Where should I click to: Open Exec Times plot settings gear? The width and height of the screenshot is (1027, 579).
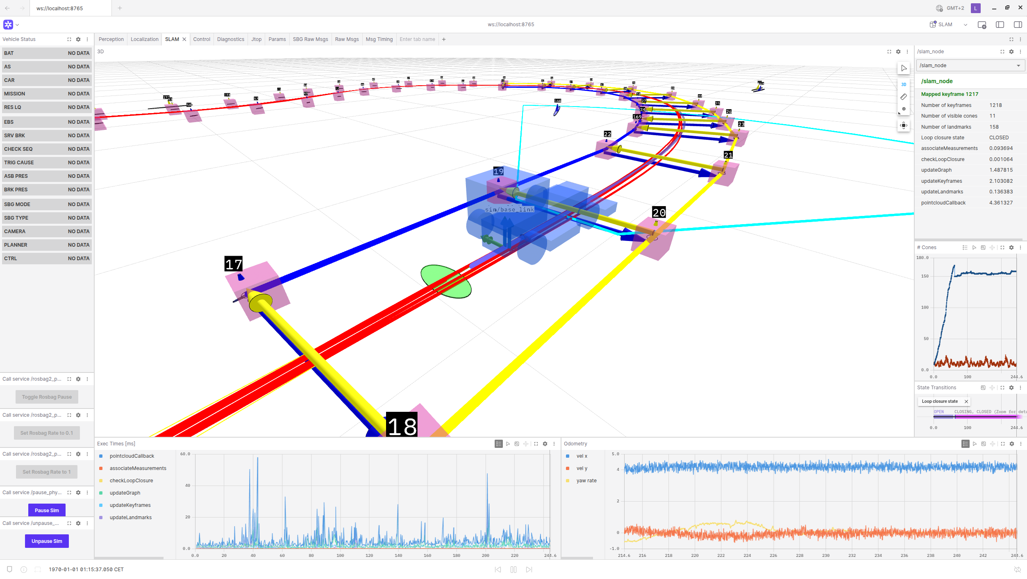(545, 444)
